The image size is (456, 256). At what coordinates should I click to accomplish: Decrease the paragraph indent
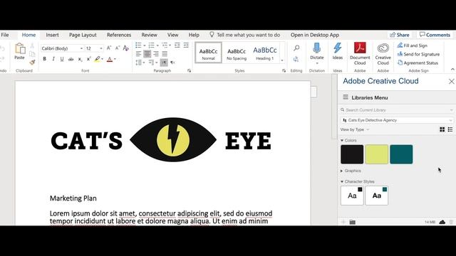(177, 46)
